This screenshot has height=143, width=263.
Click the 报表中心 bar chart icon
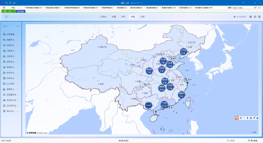click(x=4, y=89)
